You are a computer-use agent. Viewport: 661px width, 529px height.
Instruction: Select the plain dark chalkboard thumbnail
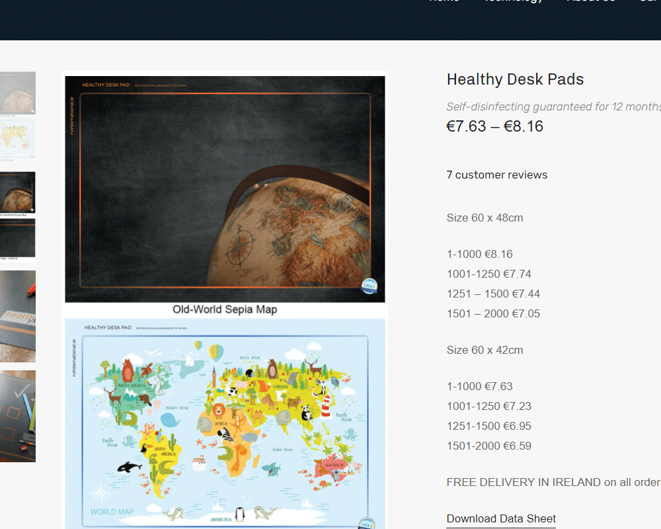coord(18,238)
